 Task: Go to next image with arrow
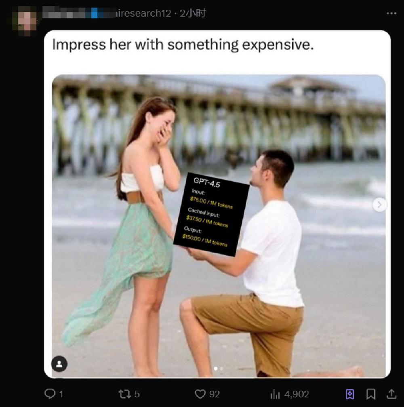click(379, 205)
